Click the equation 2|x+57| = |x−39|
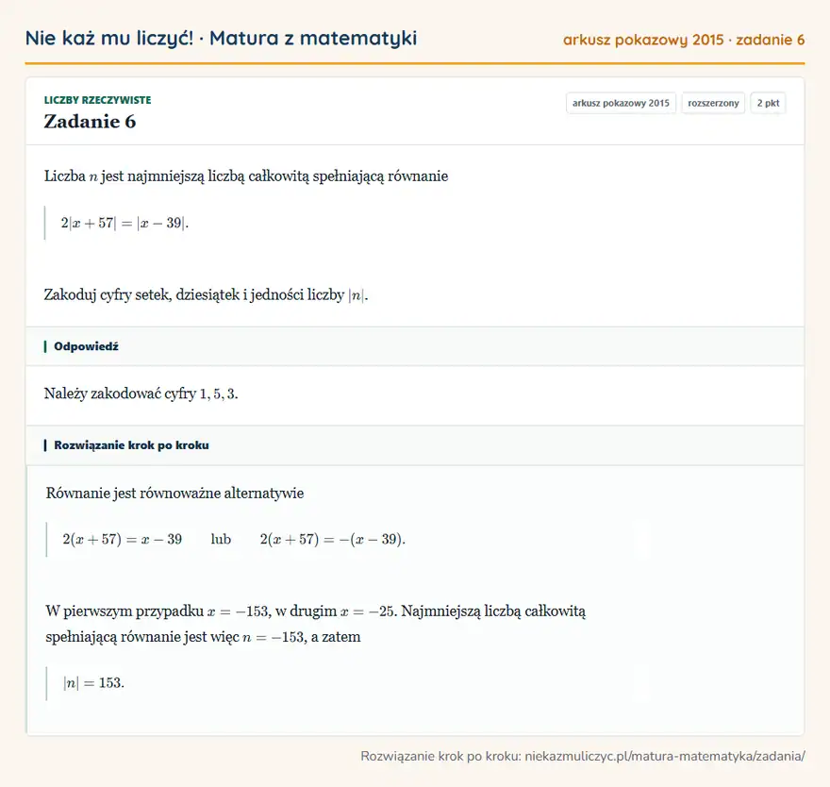 point(124,223)
